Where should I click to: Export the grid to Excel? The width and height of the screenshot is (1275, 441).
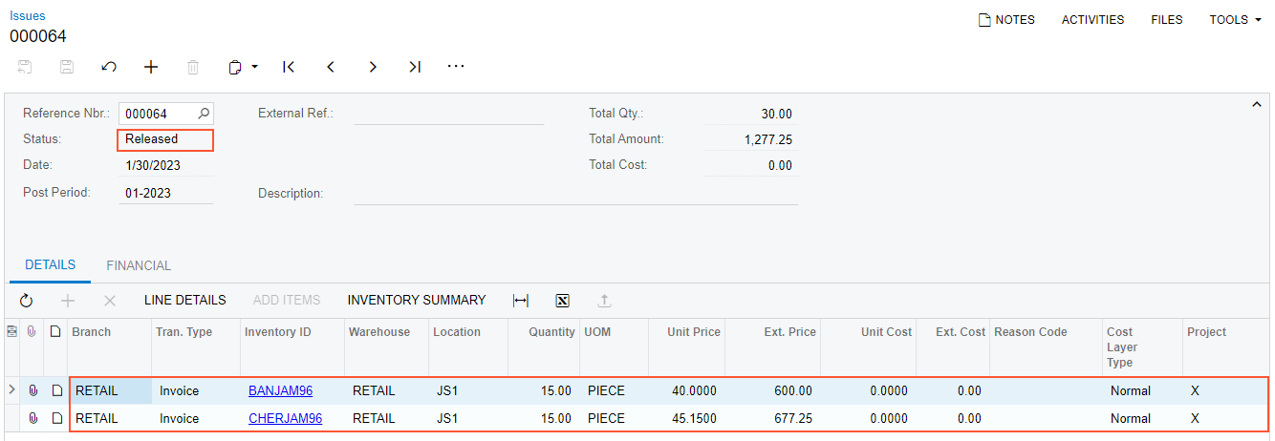(x=562, y=301)
